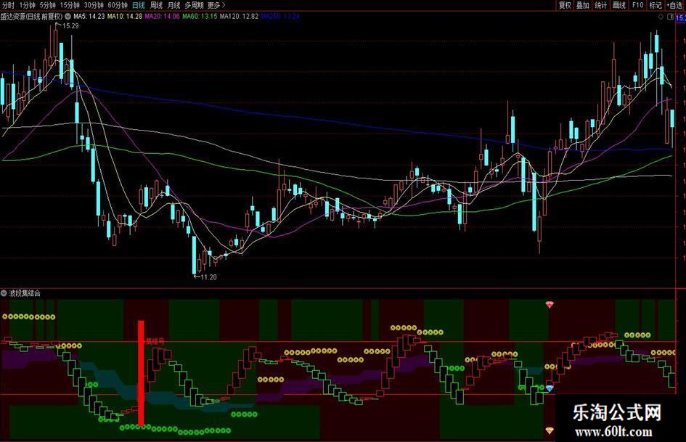686x442 pixels.
Task: Open the 画线 drawing tools button
Action: pyautogui.click(x=619, y=5)
